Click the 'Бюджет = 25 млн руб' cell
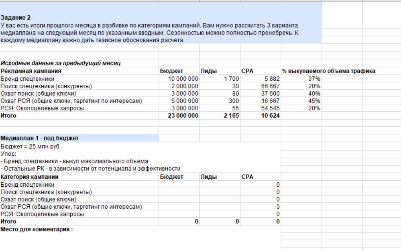Viewport: 401px width, 251px height. tap(30, 147)
